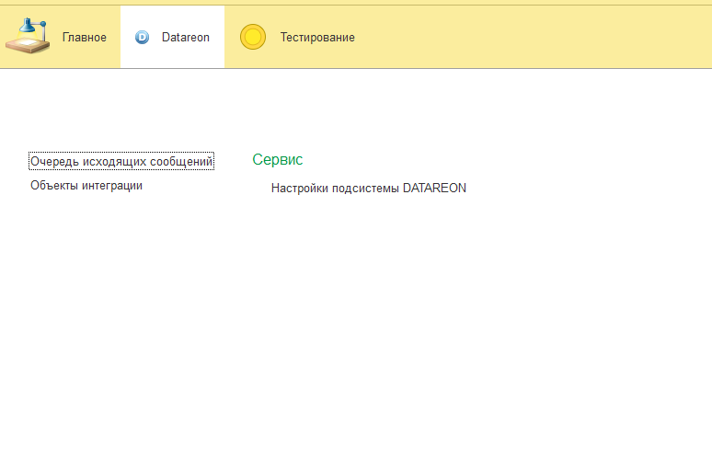Click the desk lamp icon for Главное
The image size is (712, 470).
coord(28,35)
